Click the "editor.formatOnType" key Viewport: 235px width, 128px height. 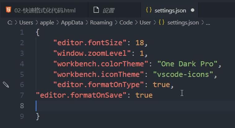coord(99,85)
